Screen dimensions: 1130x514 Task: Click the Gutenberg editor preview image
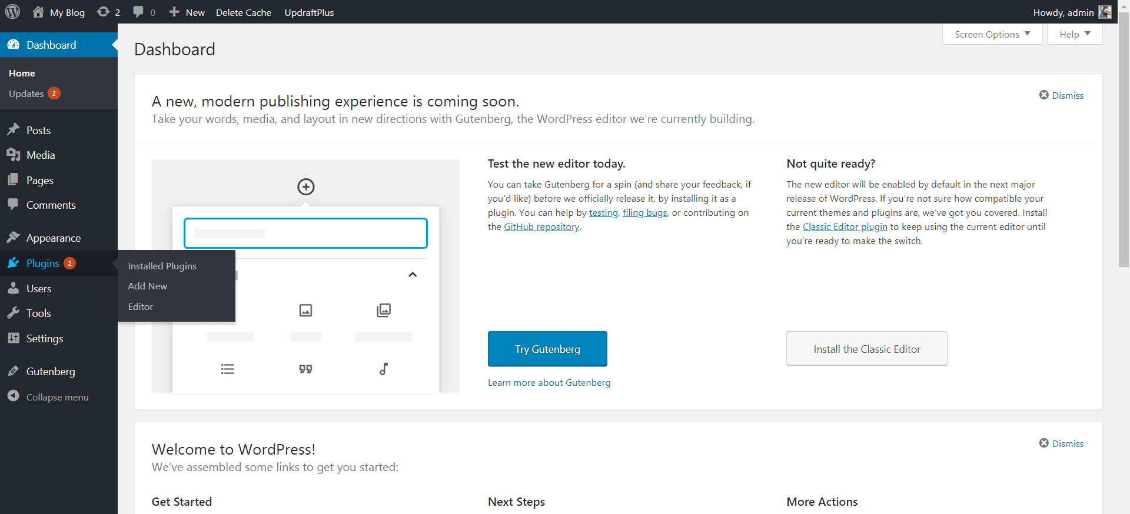coord(305,276)
